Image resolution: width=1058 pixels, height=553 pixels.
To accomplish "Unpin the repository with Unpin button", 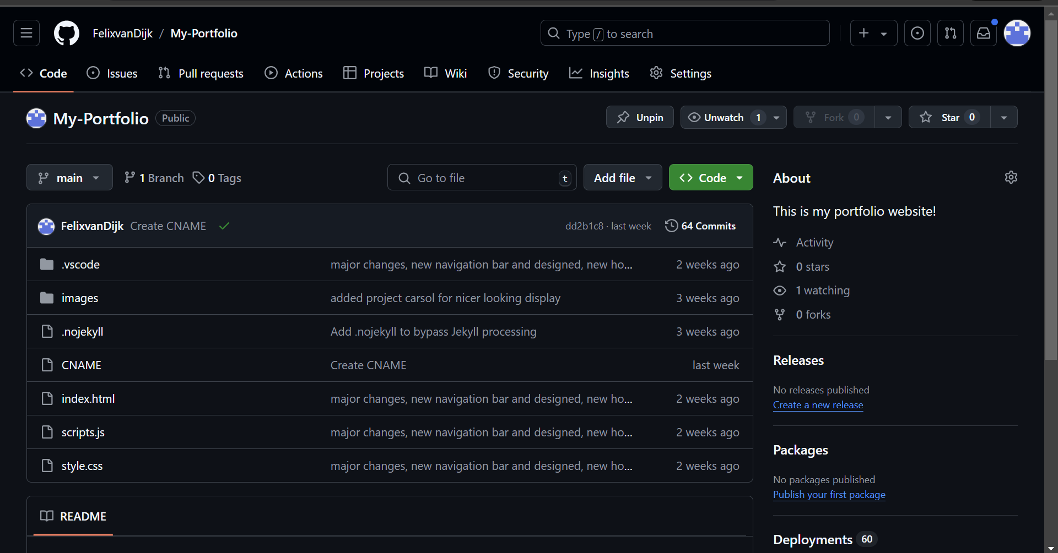I will [640, 117].
